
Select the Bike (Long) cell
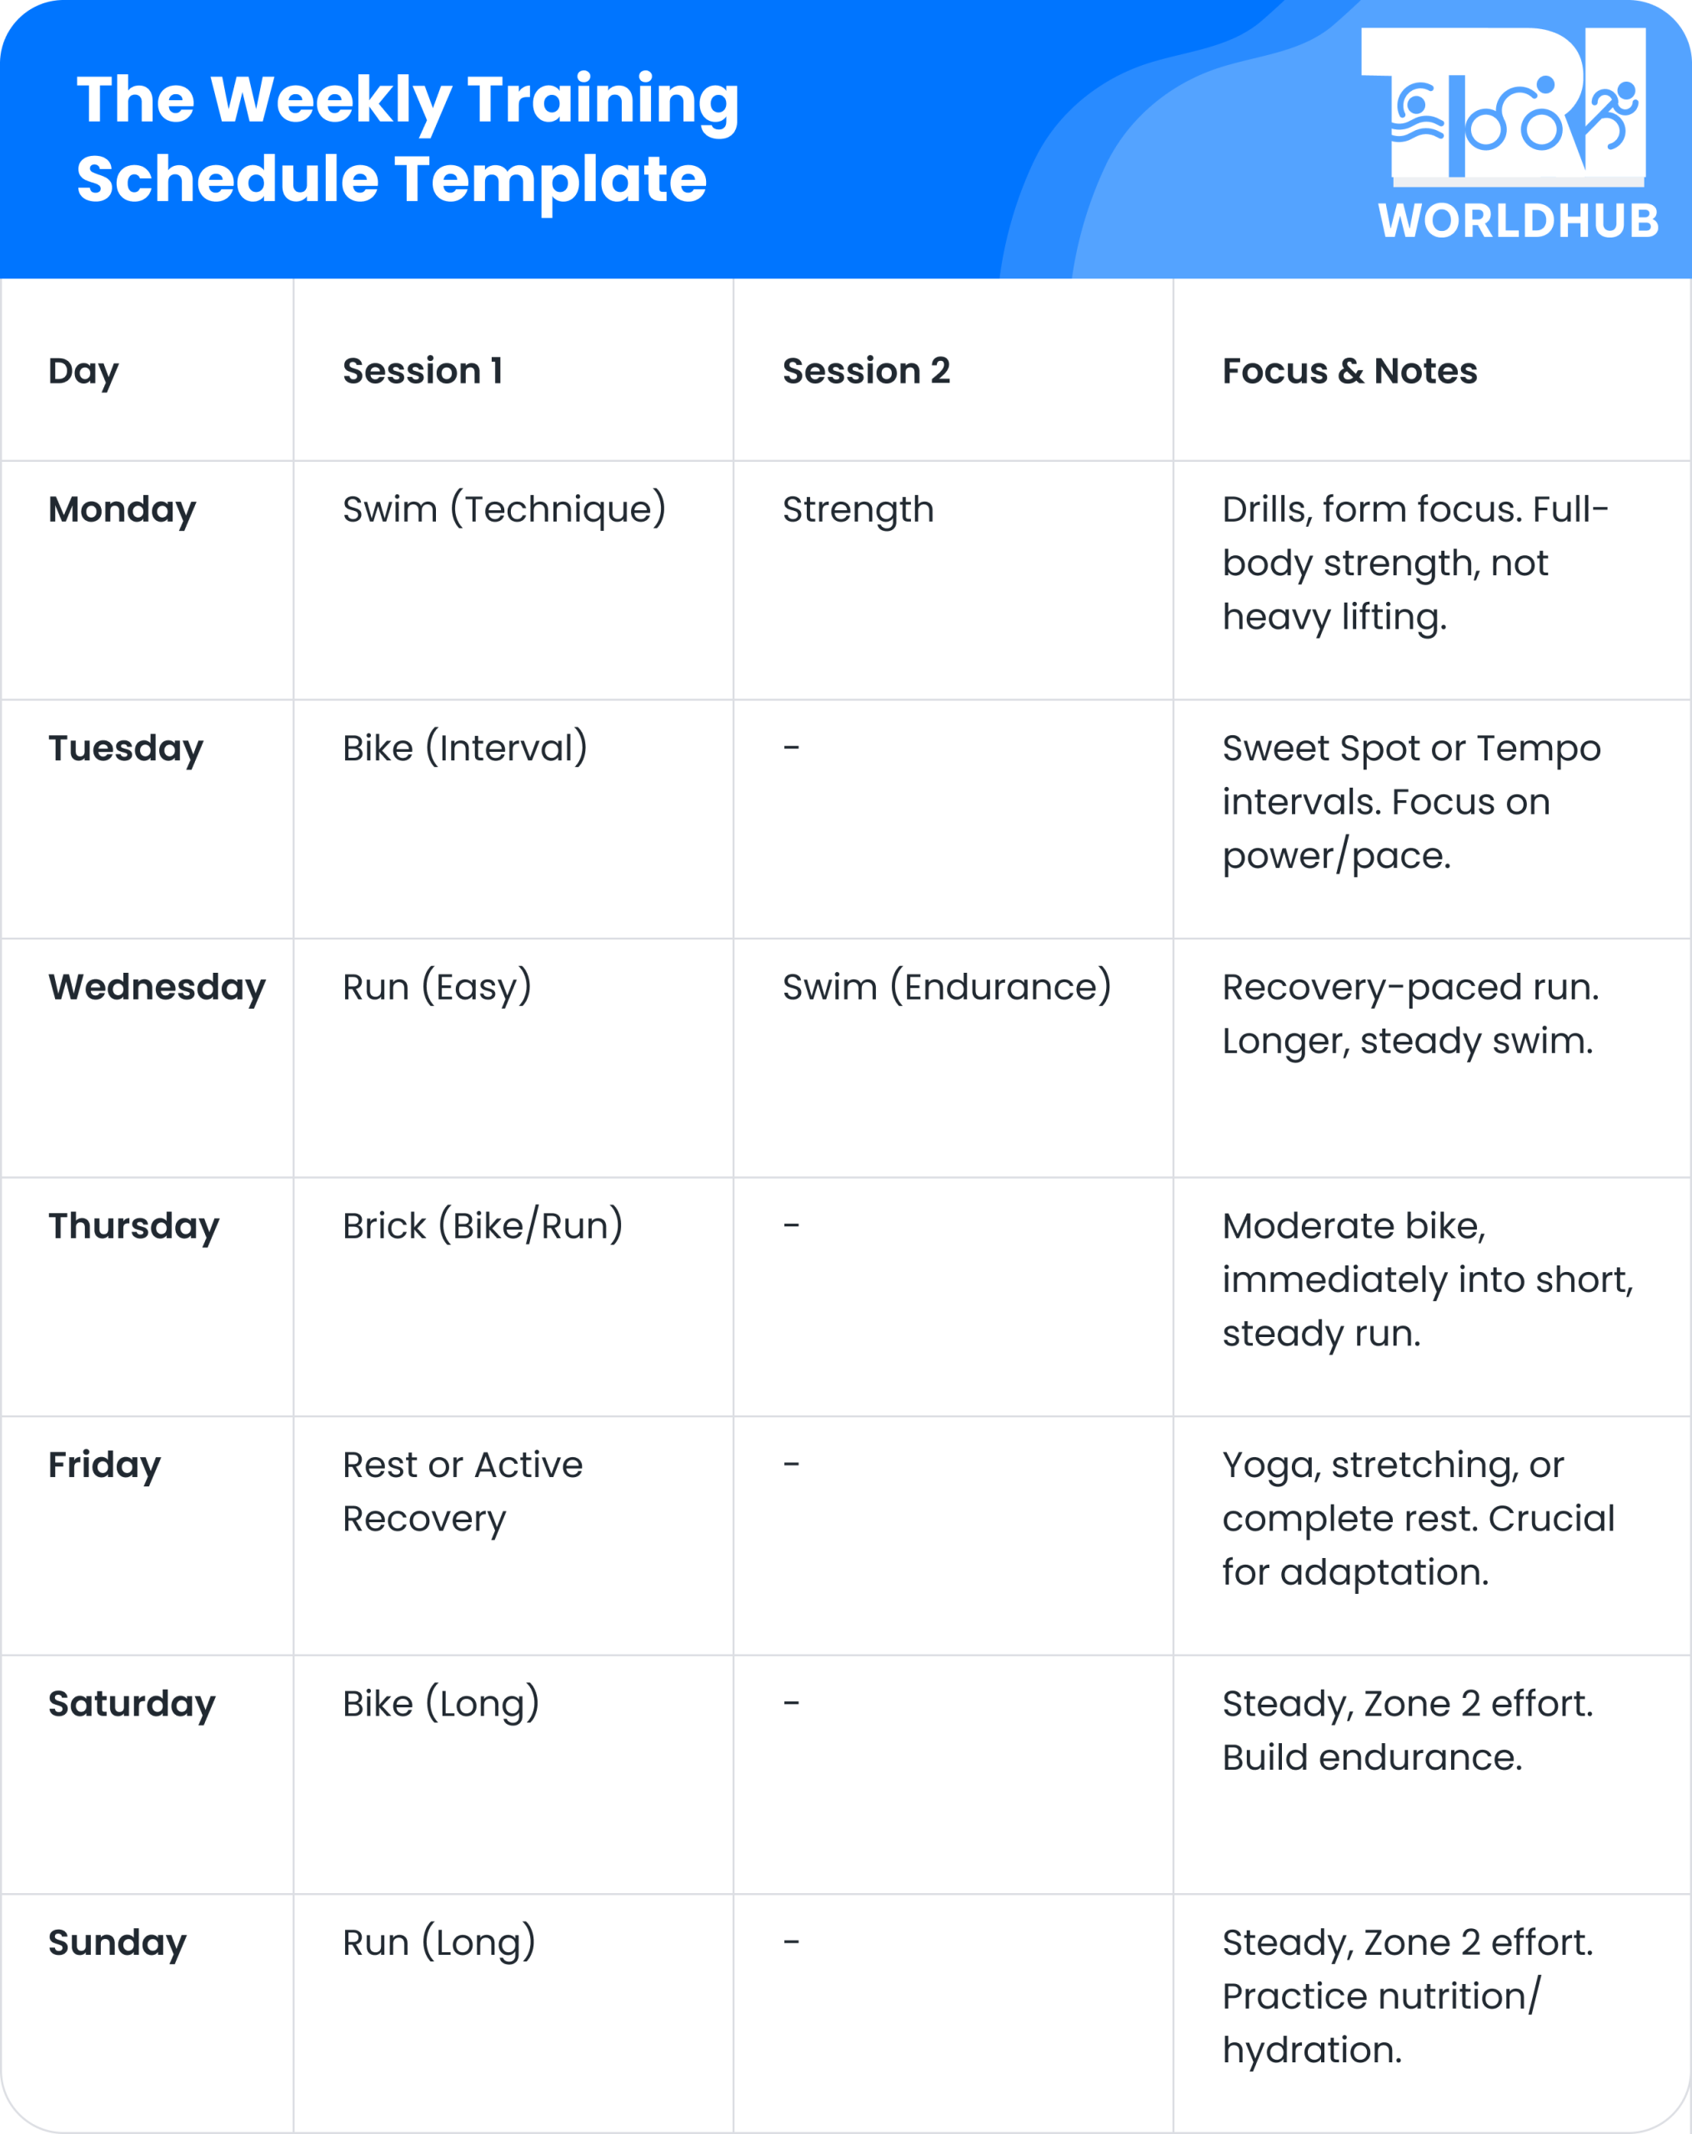[x=440, y=1703]
